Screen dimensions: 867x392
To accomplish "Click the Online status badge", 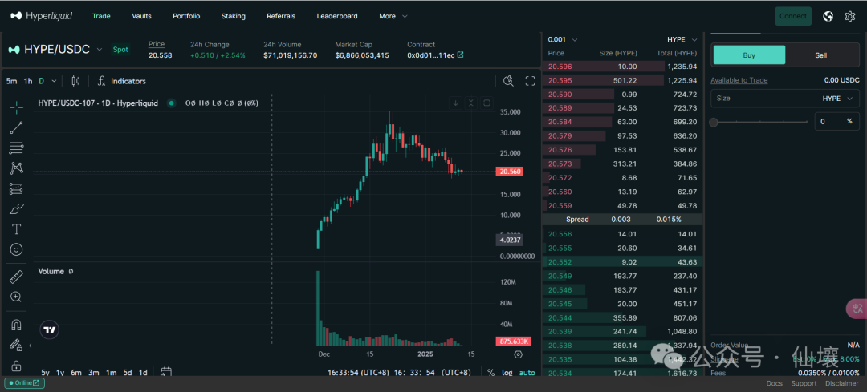I will (24, 382).
